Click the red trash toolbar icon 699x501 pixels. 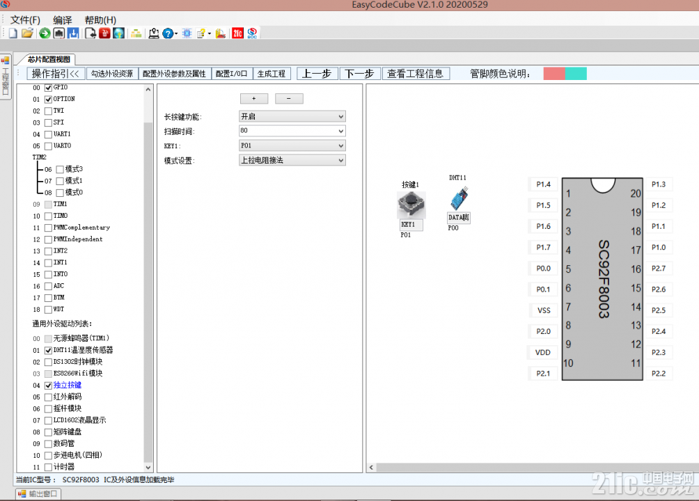coord(104,33)
